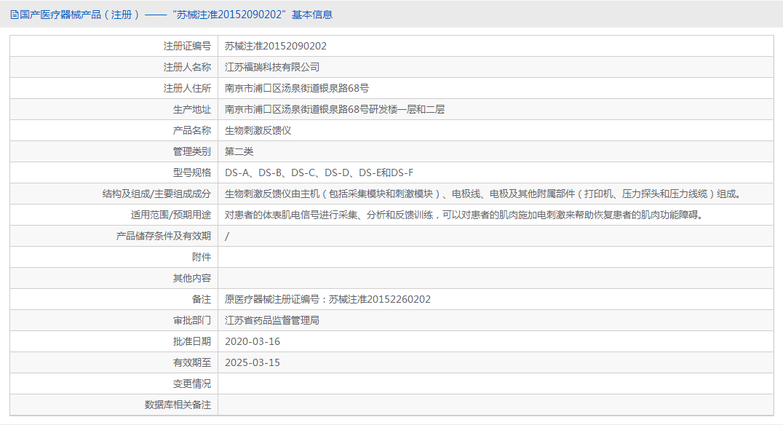Select registration number 苏械注准20152090202 in the table
The height and width of the screenshot is (425, 783).
[x=276, y=46]
